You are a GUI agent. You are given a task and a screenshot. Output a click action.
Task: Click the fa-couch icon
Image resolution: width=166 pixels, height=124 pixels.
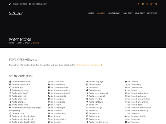pos(49,111)
